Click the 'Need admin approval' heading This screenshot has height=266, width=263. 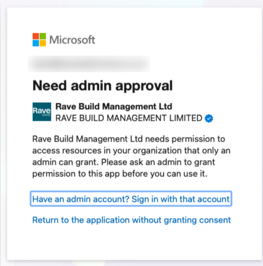102,85
